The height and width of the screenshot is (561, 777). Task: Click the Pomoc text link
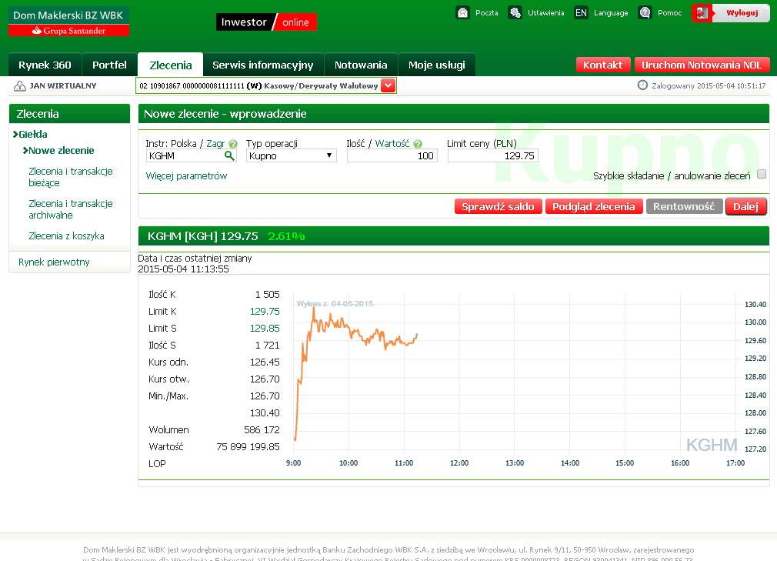point(670,13)
